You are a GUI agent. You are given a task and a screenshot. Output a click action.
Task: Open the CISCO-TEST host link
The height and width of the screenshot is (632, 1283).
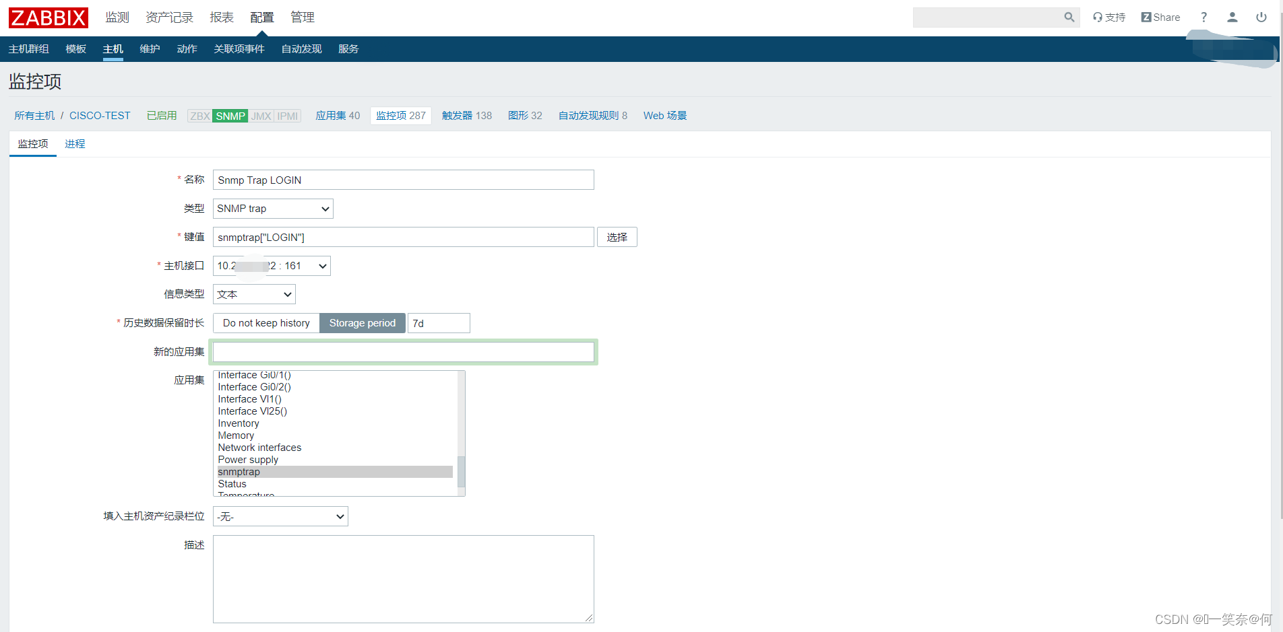pyautogui.click(x=100, y=116)
